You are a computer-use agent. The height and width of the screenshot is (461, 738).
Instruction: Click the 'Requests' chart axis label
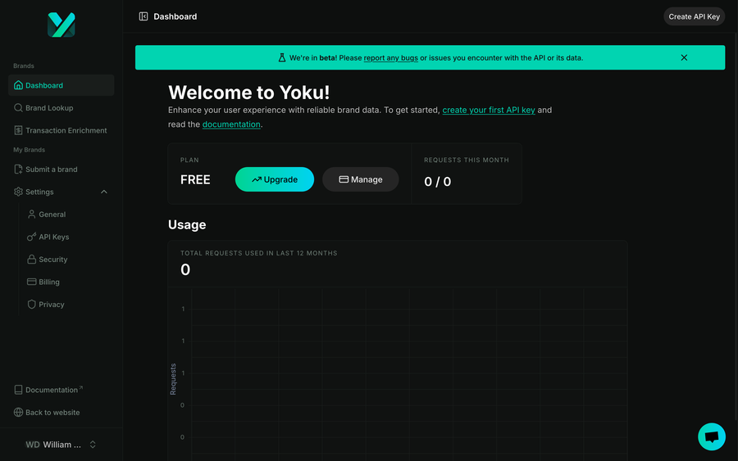[x=173, y=379]
